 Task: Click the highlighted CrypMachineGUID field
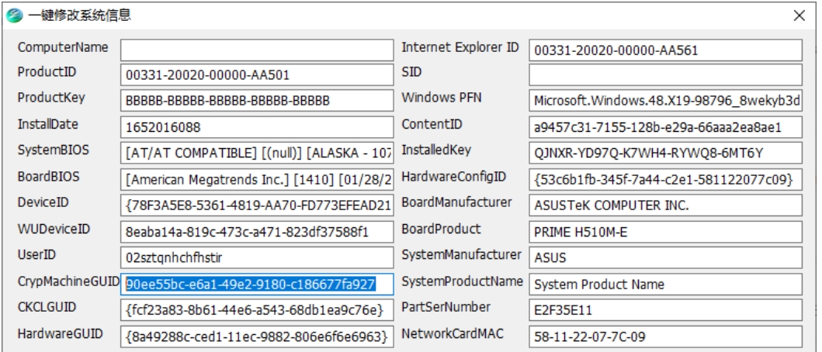pos(257,285)
